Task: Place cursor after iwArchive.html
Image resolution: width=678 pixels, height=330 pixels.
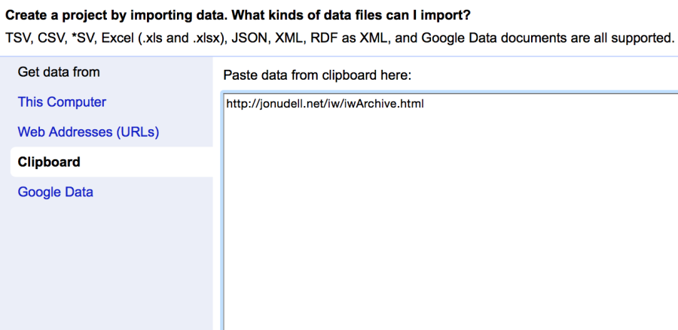Action: (425, 104)
